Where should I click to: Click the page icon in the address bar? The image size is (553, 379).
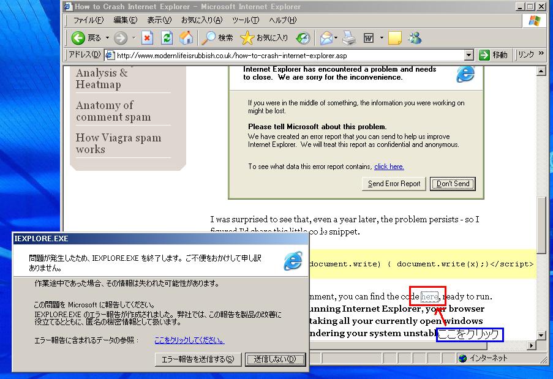(x=110, y=55)
